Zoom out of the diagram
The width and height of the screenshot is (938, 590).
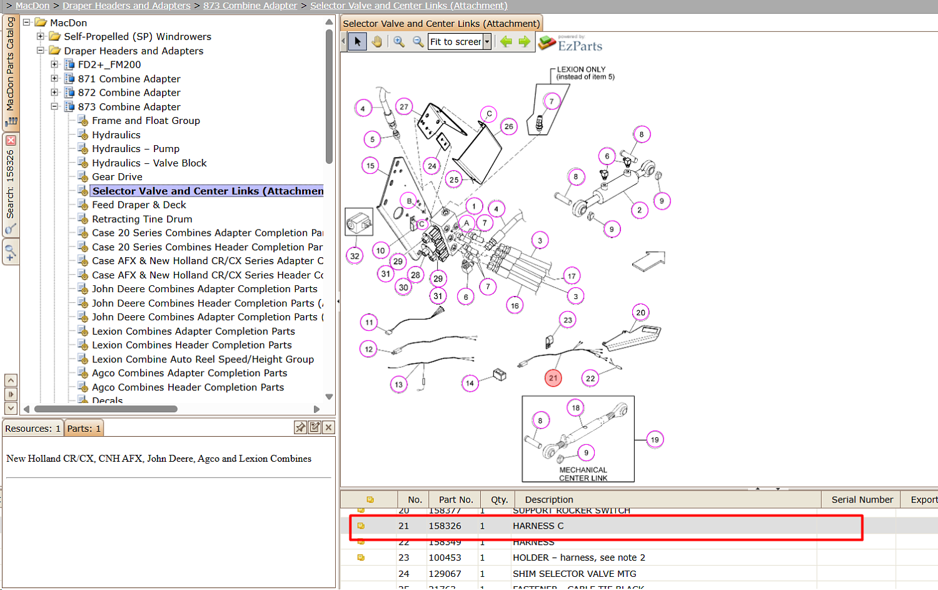click(418, 42)
